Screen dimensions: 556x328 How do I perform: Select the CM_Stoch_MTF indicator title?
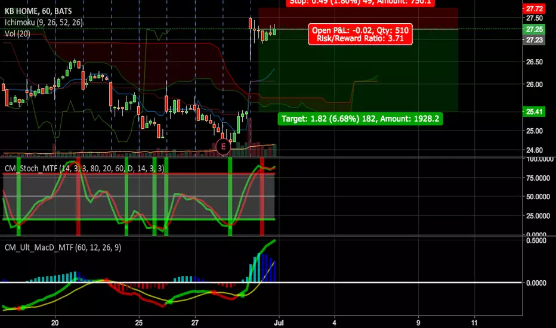pyautogui.click(x=84, y=168)
